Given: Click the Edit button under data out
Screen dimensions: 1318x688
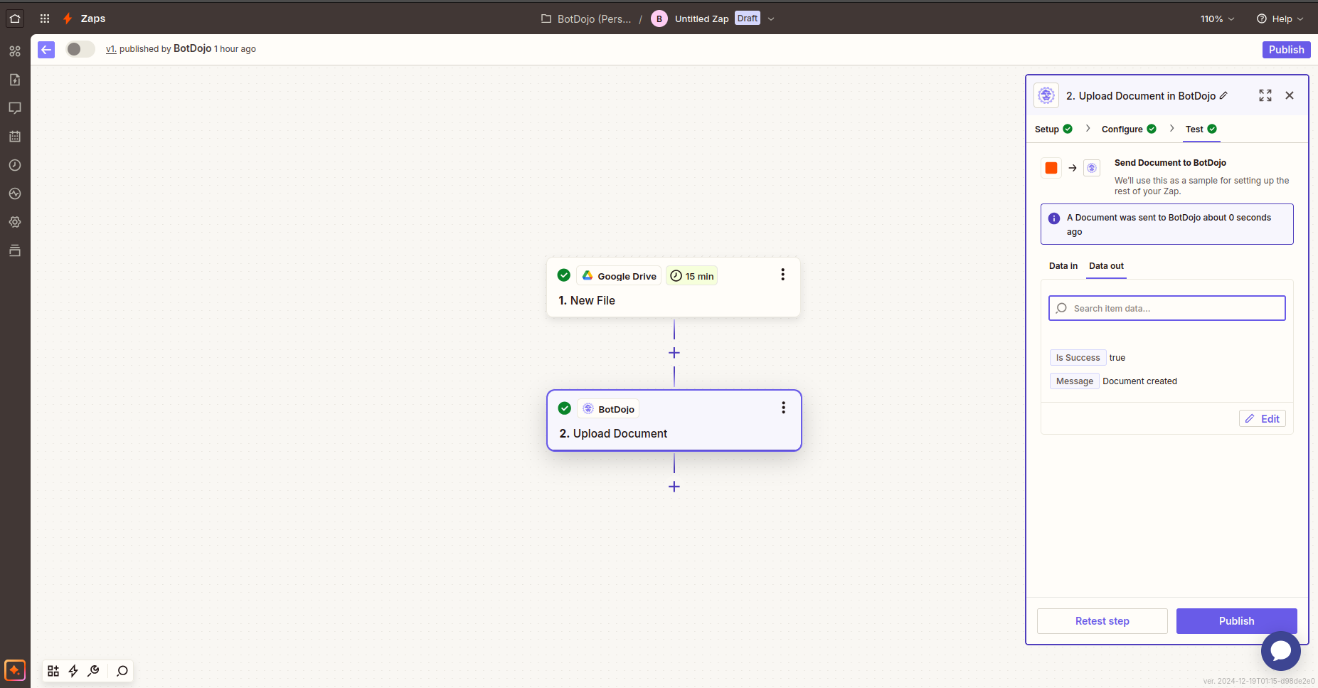Looking at the screenshot, I should pos(1263,419).
